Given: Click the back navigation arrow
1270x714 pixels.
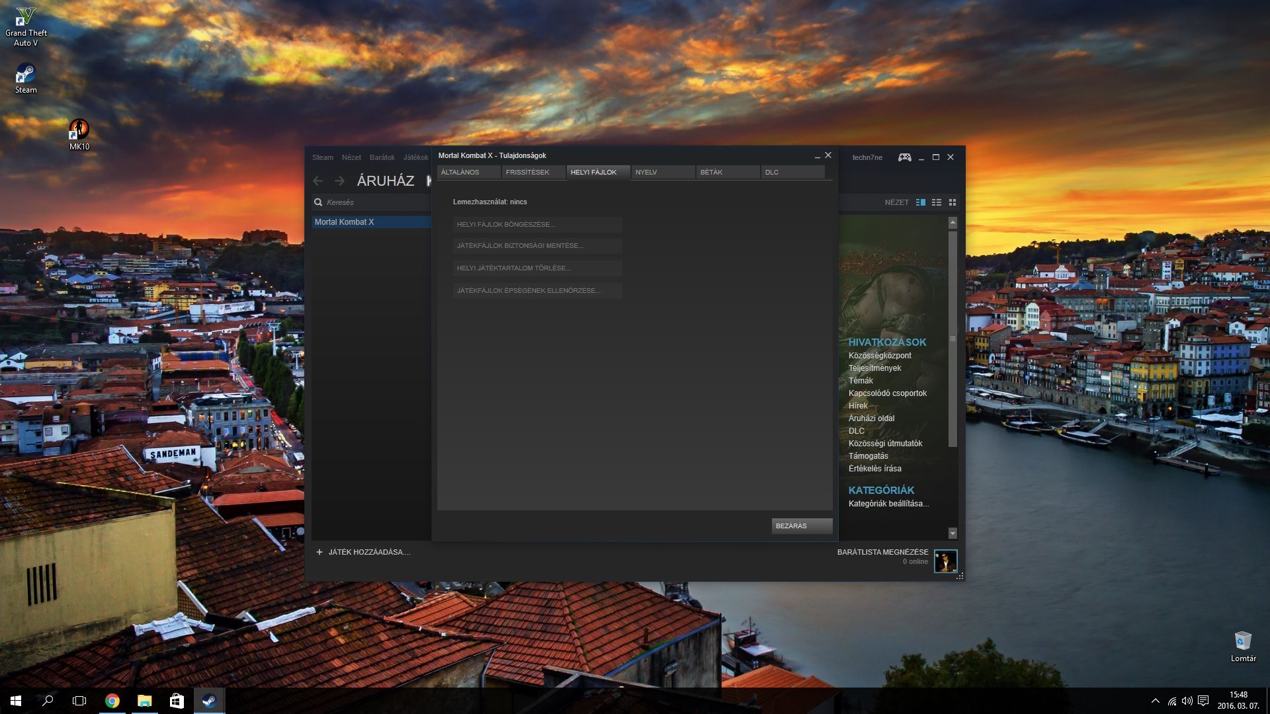Looking at the screenshot, I should pos(318,180).
